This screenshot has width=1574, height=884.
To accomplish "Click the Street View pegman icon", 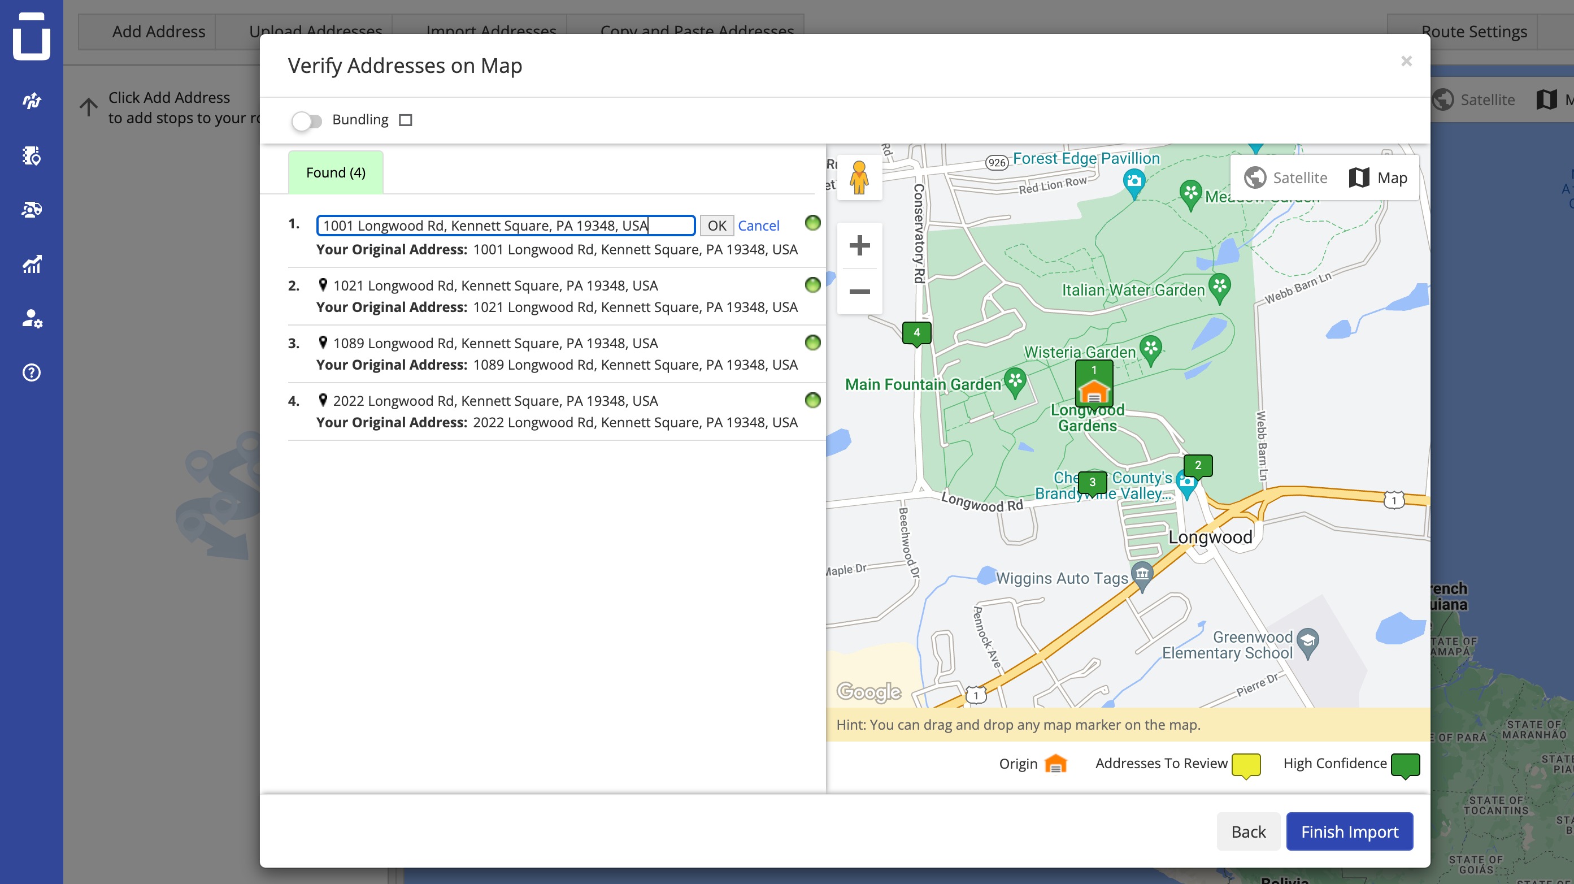I will (859, 178).
